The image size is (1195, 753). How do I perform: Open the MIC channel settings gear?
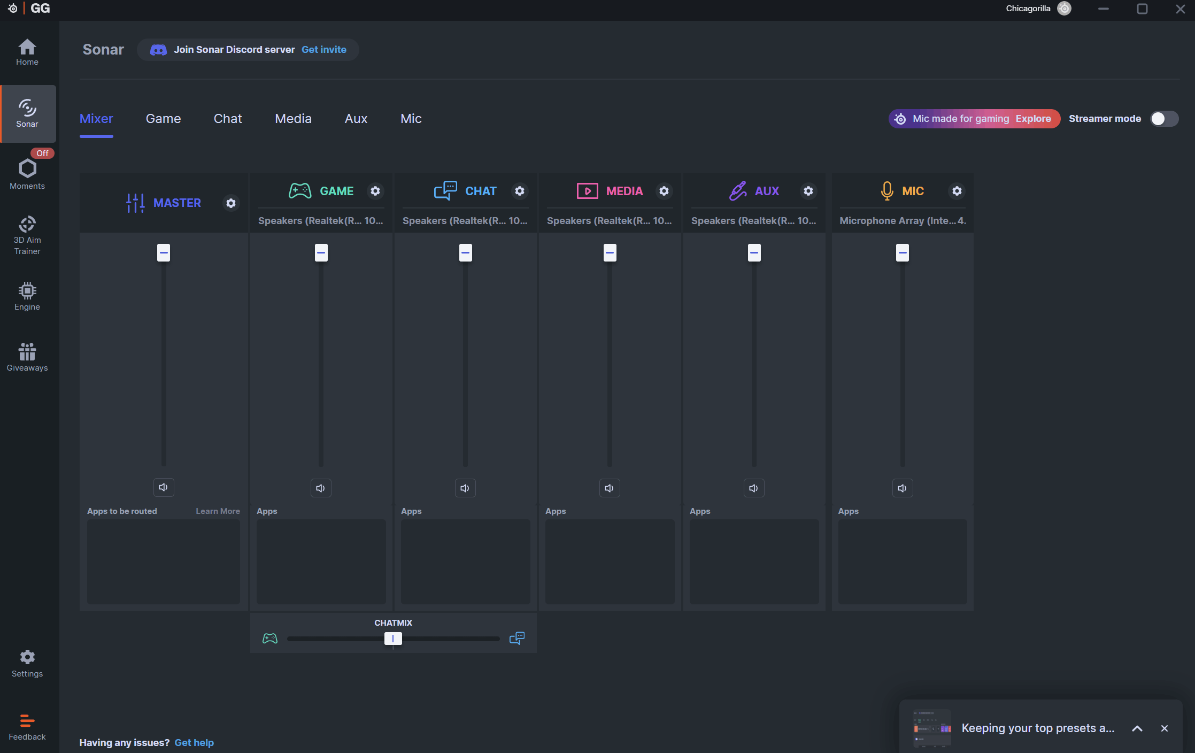(x=957, y=191)
